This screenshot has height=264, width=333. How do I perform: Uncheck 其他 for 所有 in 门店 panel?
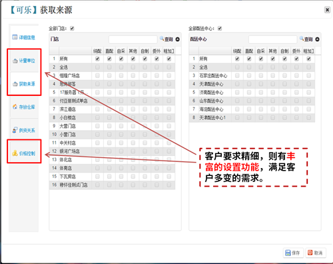pos(133,59)
